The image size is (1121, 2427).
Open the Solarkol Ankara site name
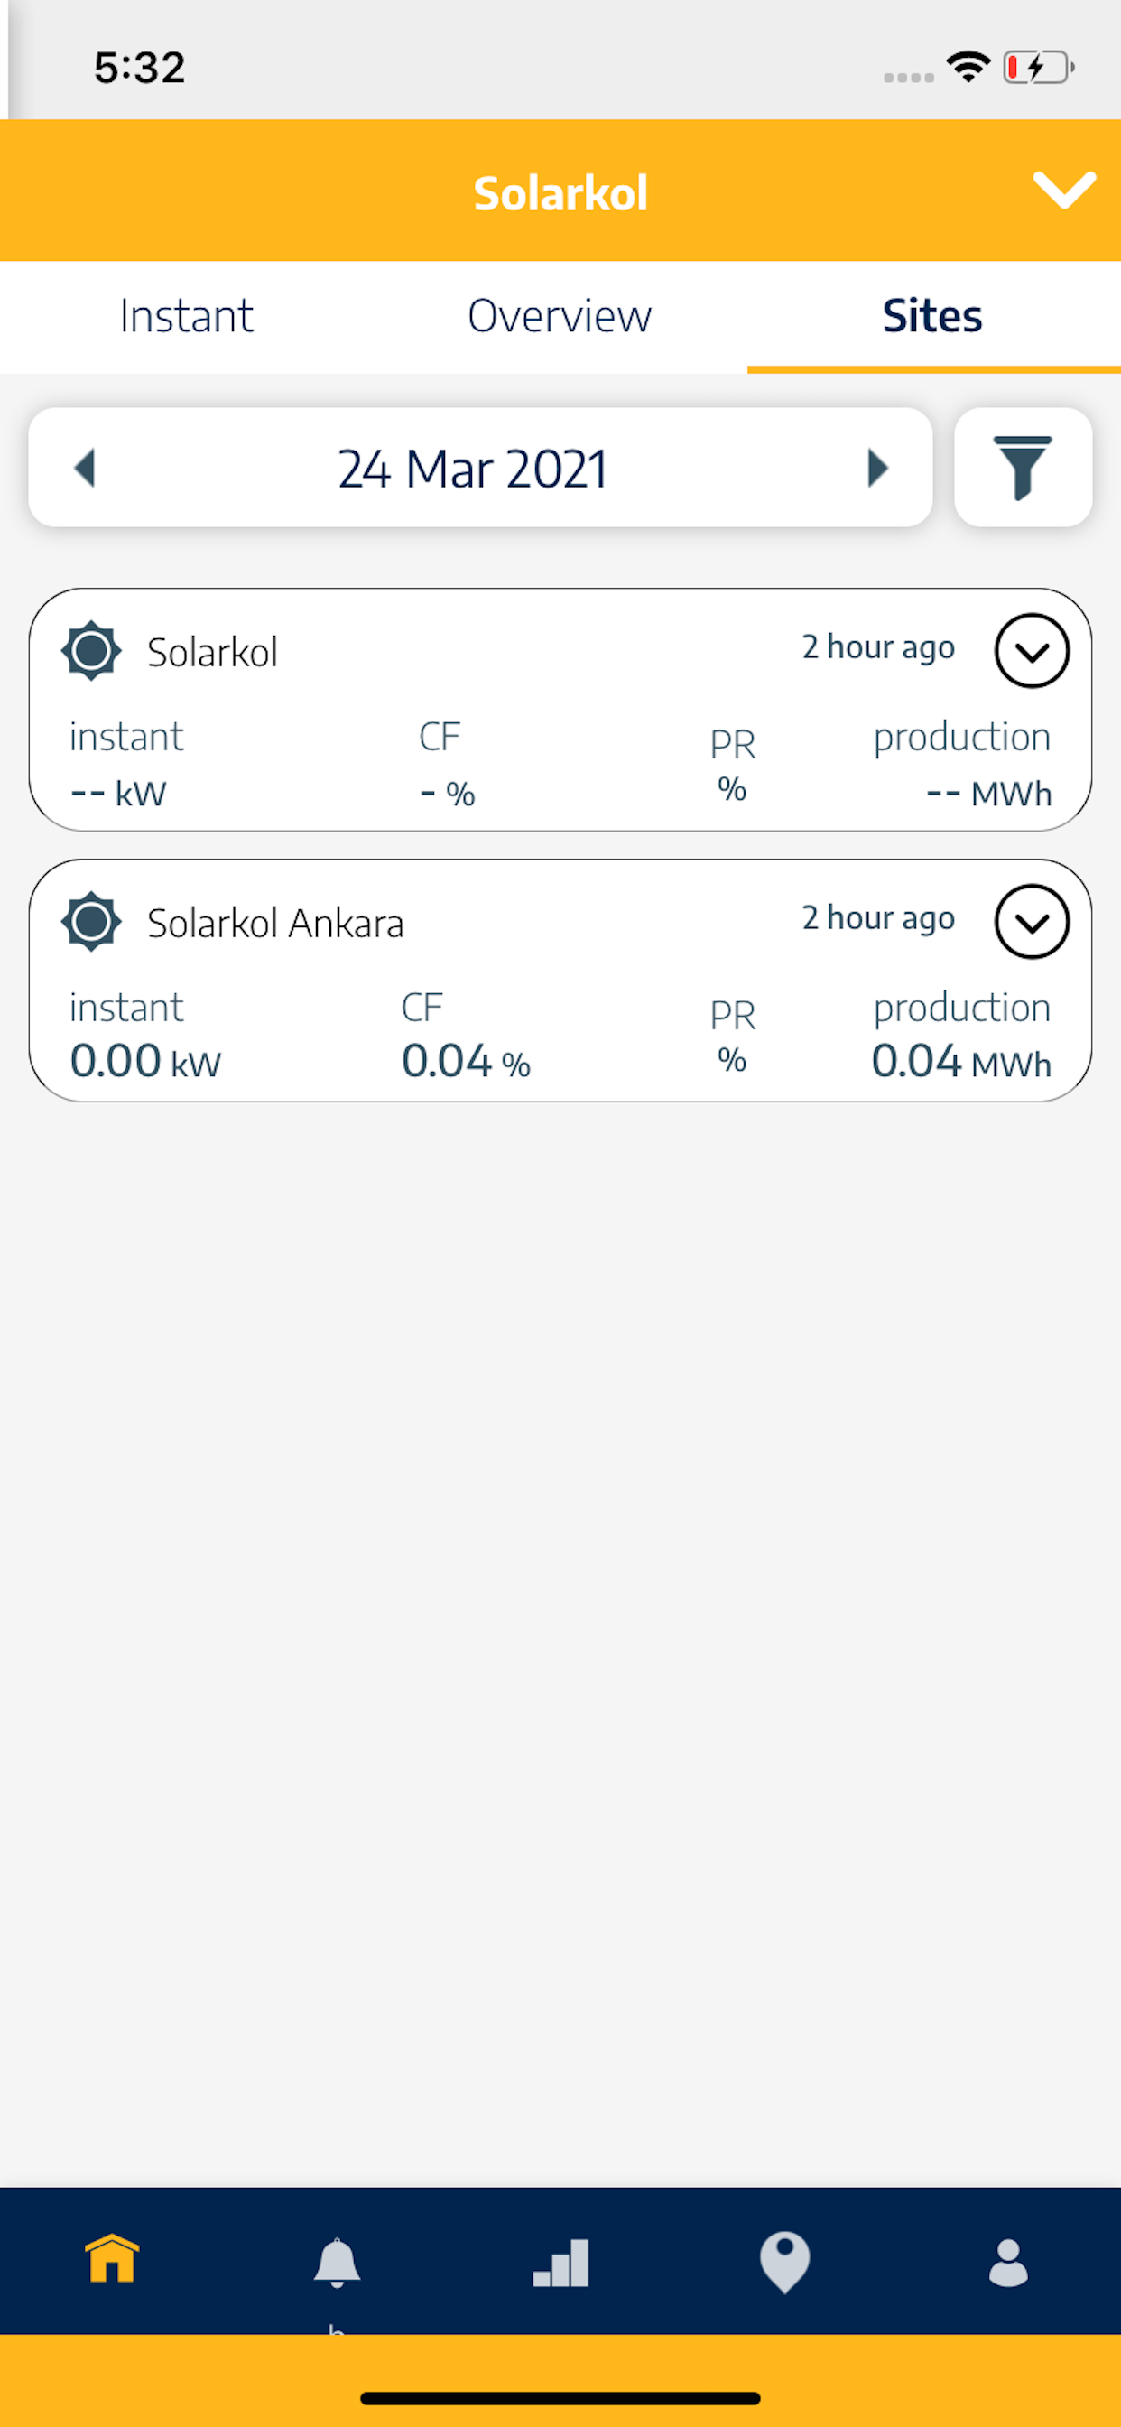pyautogui.click(x=275, y=924)
